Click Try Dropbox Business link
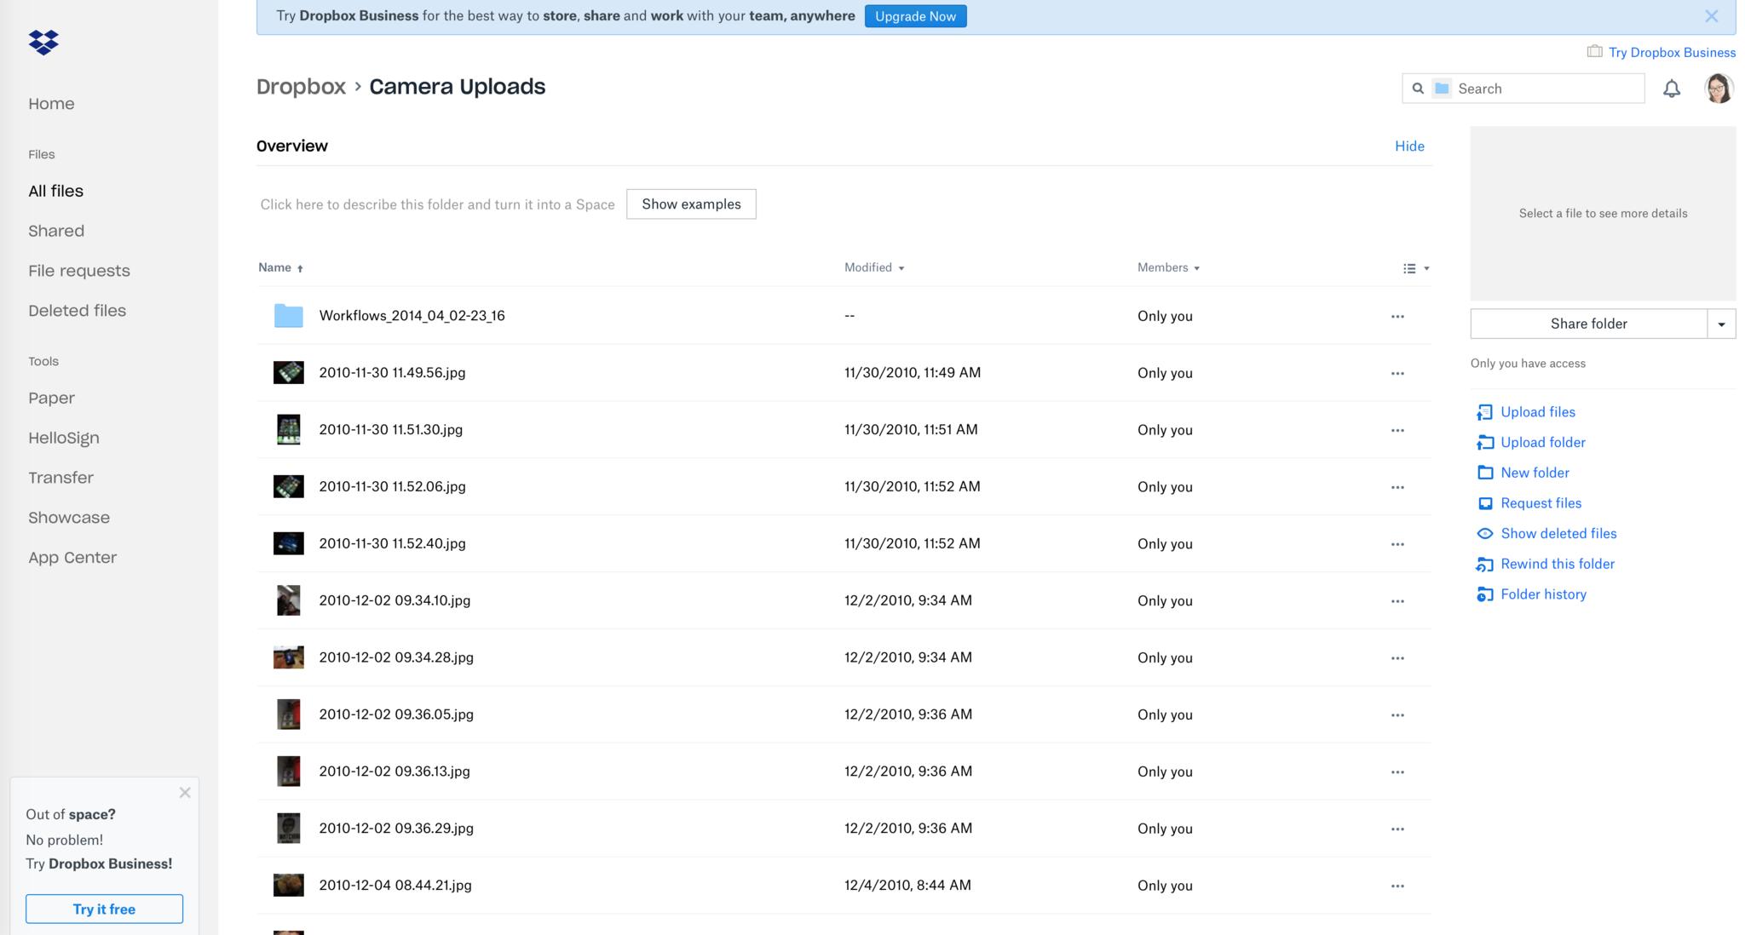Viewport: 1745px width, 935px height. tap(1672, 52)
